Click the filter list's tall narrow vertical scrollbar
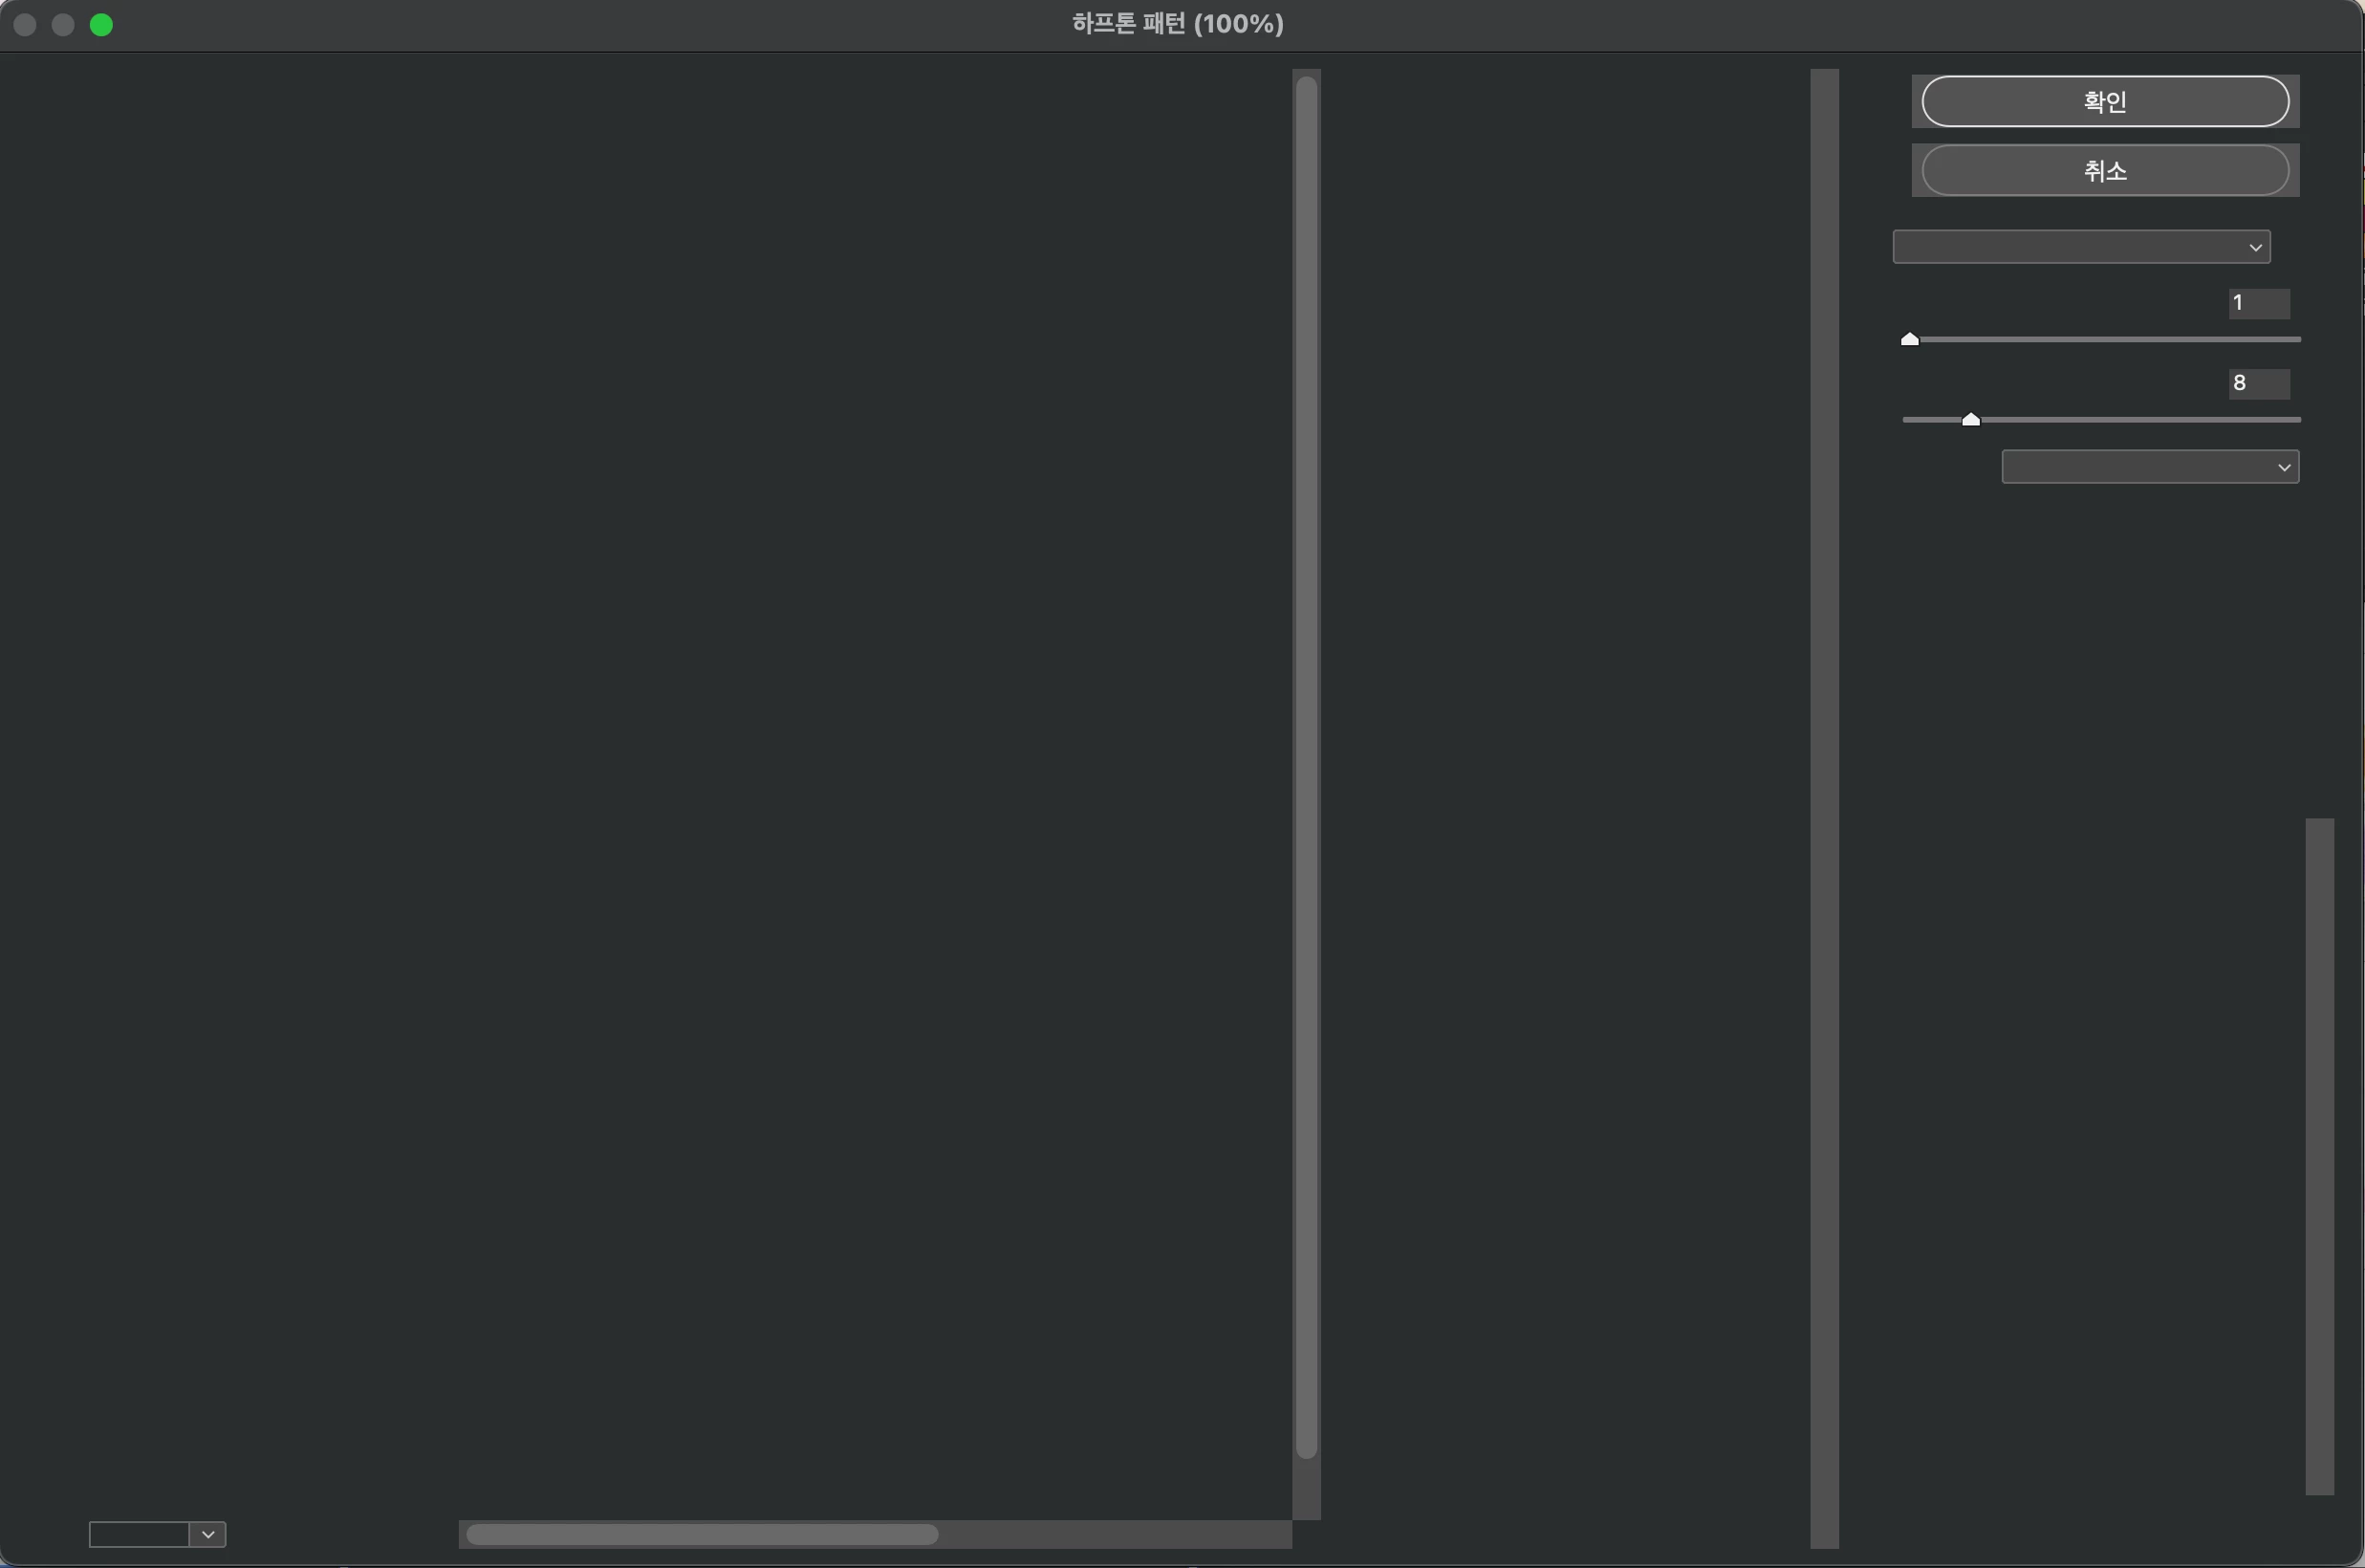 pyautogui.click(x=1823, y=808)
